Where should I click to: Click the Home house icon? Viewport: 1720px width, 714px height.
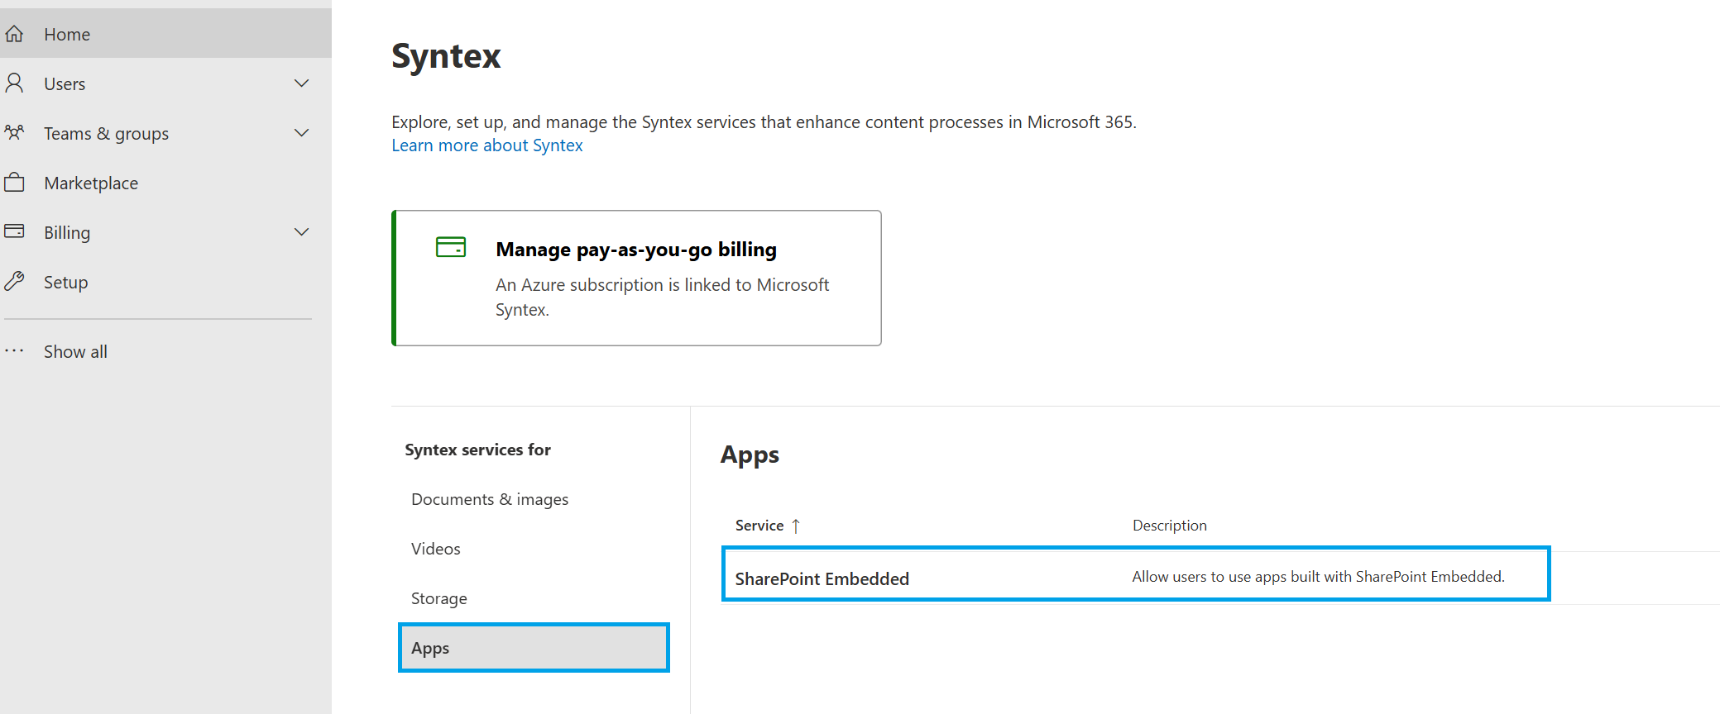(14, 34)
